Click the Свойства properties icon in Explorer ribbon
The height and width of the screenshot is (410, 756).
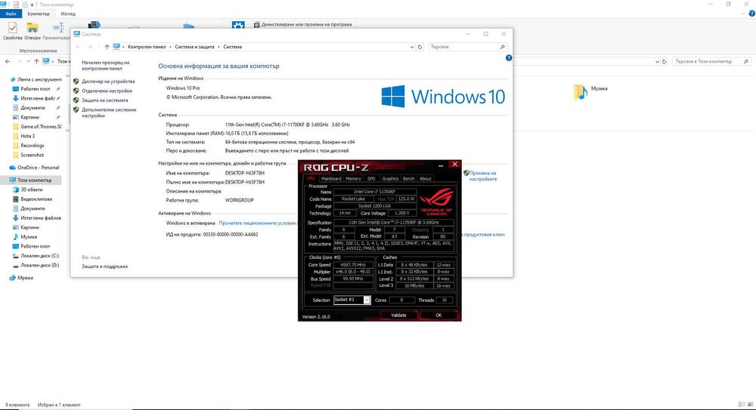coord(13,28)
